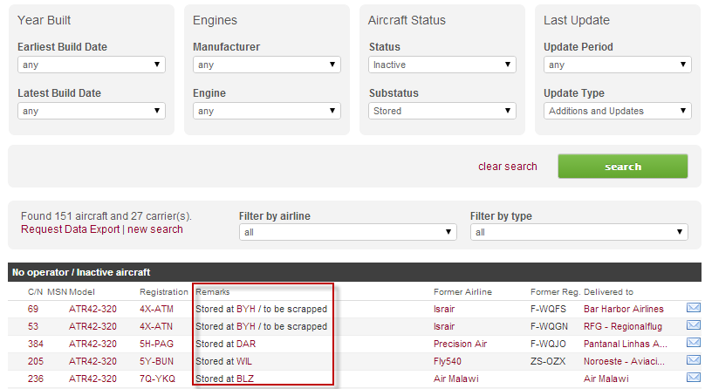This screenshot has height=389, width=705.
Task: Expand the Update Period dropdown
Action: [618, 65]
